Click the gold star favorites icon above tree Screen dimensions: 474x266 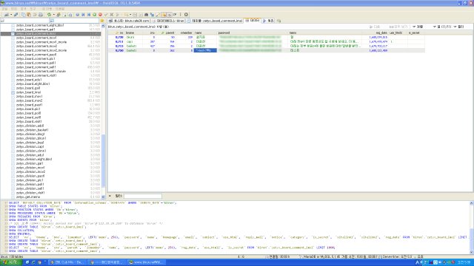point(102,21)
